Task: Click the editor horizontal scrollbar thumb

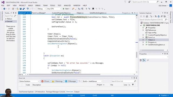Action: [x=64, y=74]
